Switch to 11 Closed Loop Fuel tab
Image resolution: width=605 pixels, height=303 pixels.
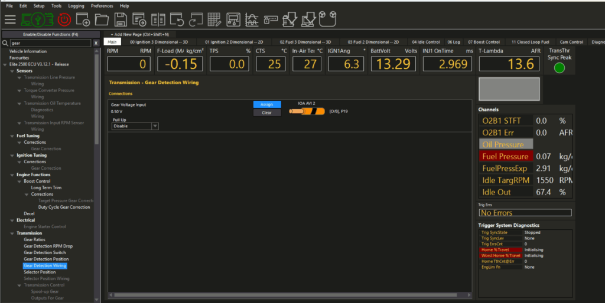(530, 42)
